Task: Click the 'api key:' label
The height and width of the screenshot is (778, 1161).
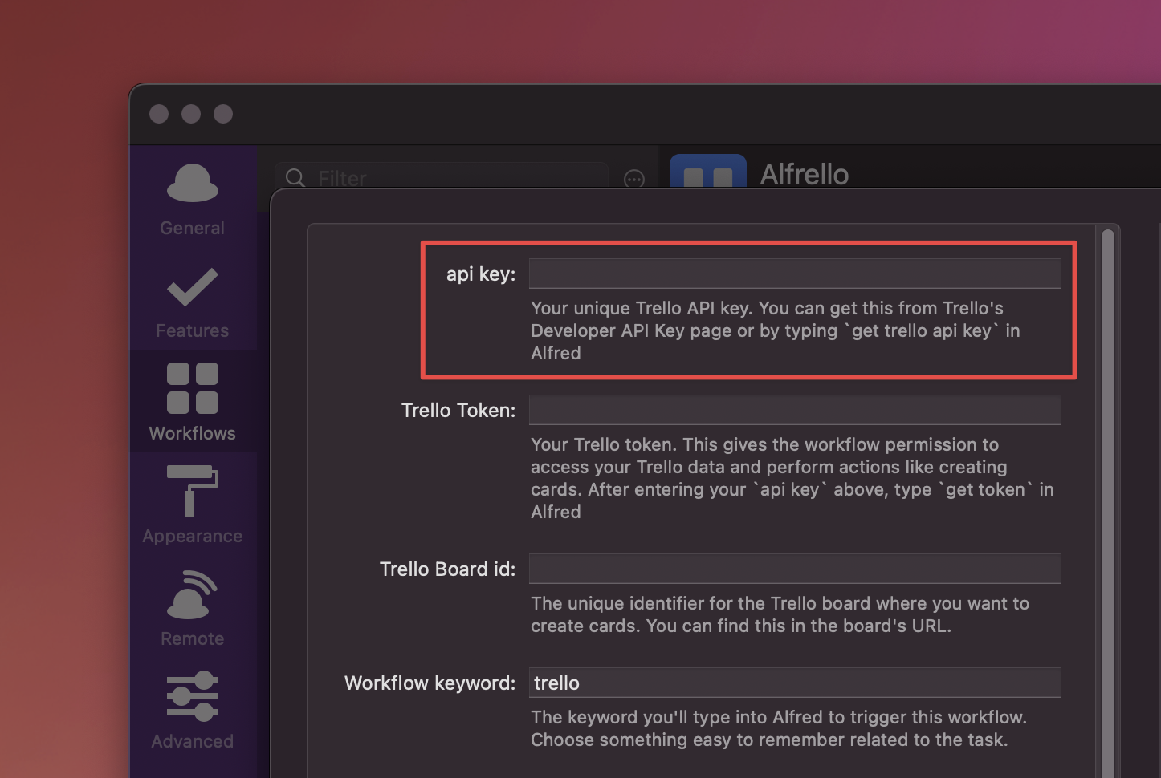Action: tap(481, 274)
